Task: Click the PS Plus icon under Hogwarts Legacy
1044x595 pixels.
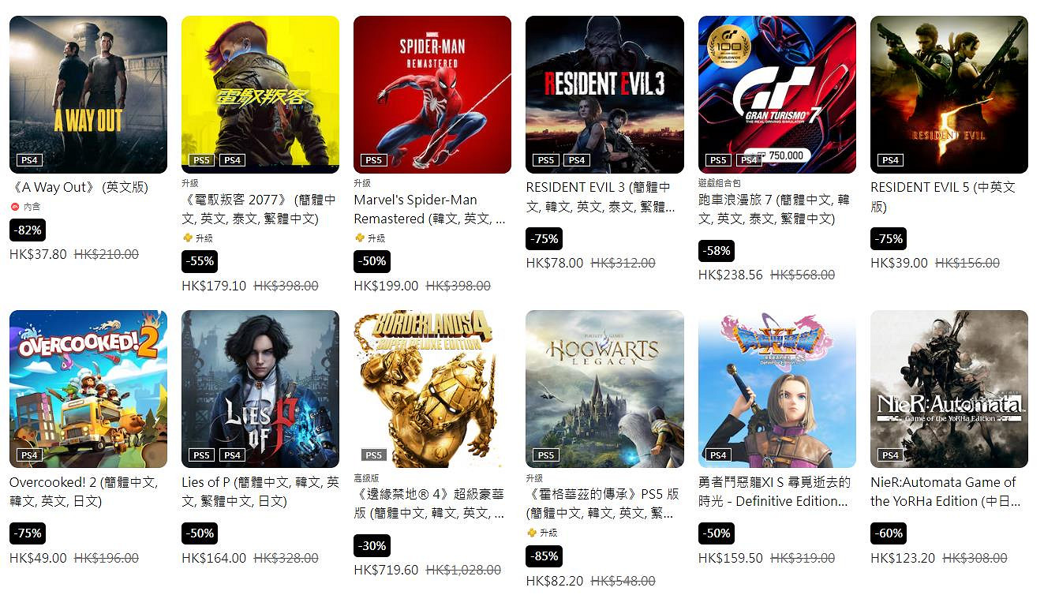Action: click(531, 533)
